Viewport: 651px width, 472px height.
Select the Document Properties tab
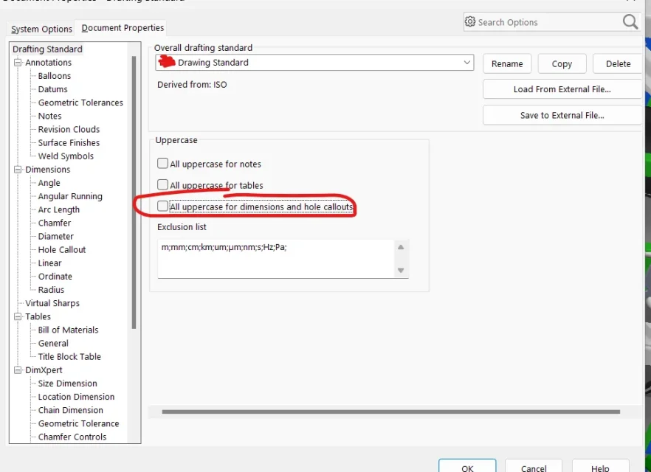[123, 28]
